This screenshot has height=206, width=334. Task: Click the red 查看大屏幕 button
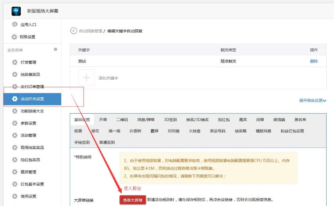133,200
